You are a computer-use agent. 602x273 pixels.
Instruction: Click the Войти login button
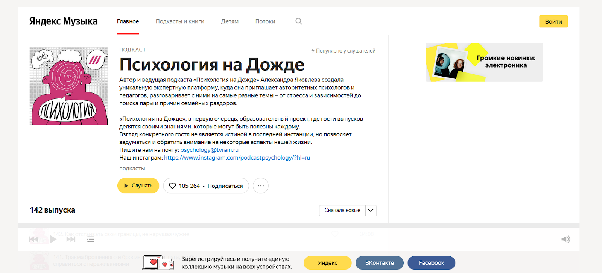point(553,21)
